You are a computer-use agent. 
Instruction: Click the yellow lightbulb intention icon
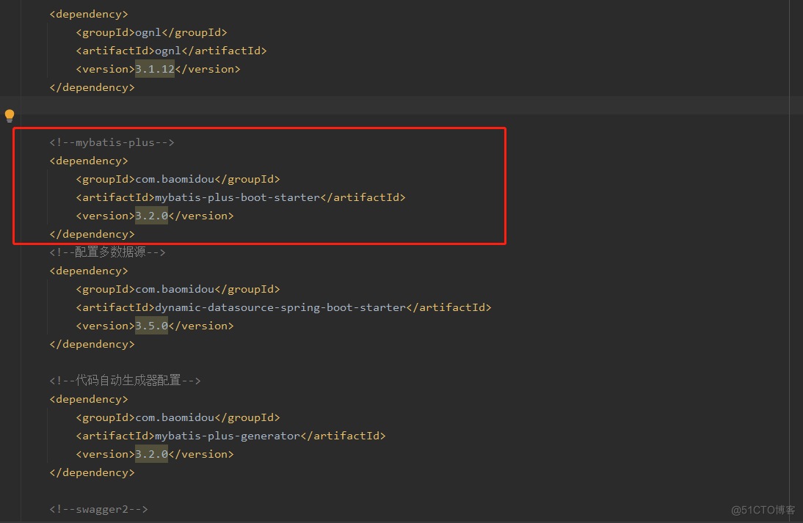(x=10, y=115)
